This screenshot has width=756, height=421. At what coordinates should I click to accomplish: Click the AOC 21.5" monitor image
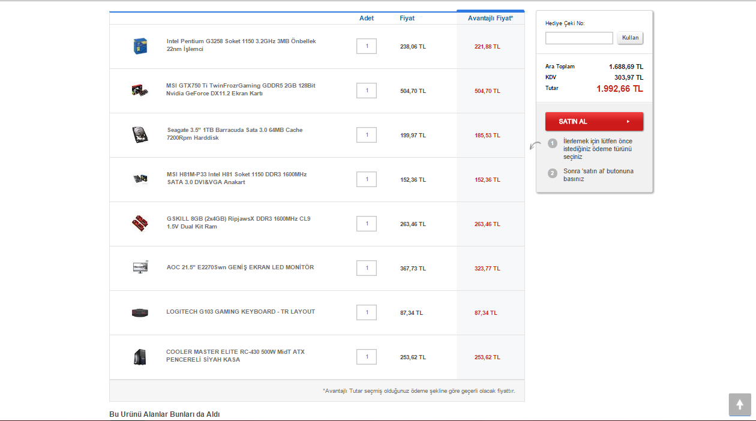140,267
